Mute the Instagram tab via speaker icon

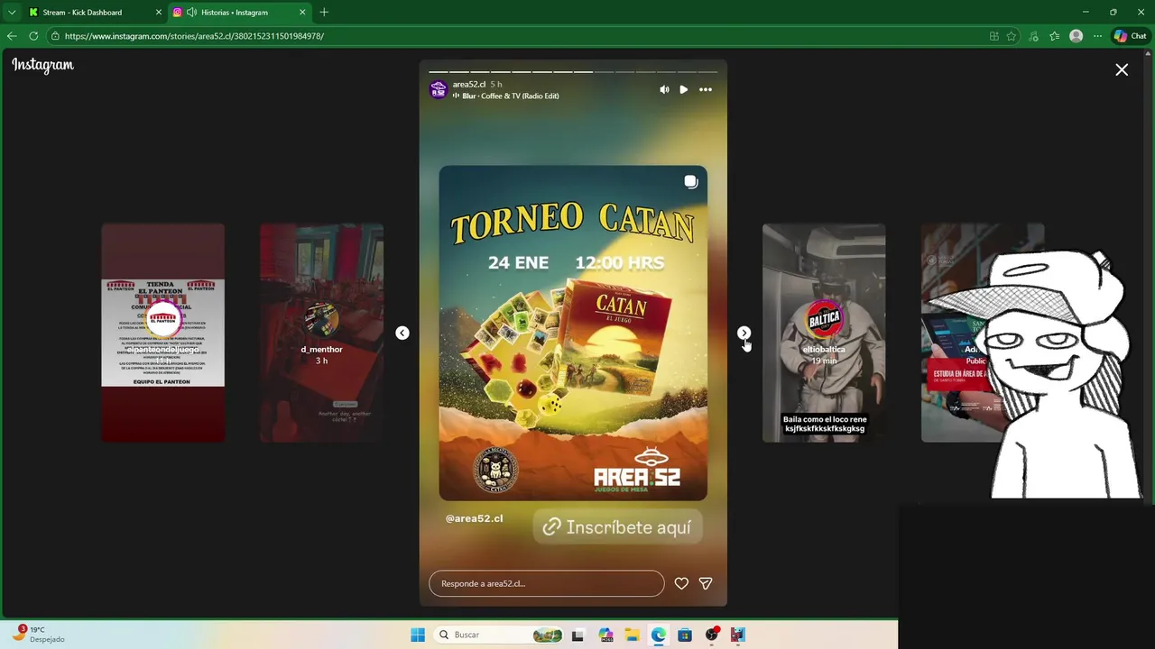coord(191,13)
